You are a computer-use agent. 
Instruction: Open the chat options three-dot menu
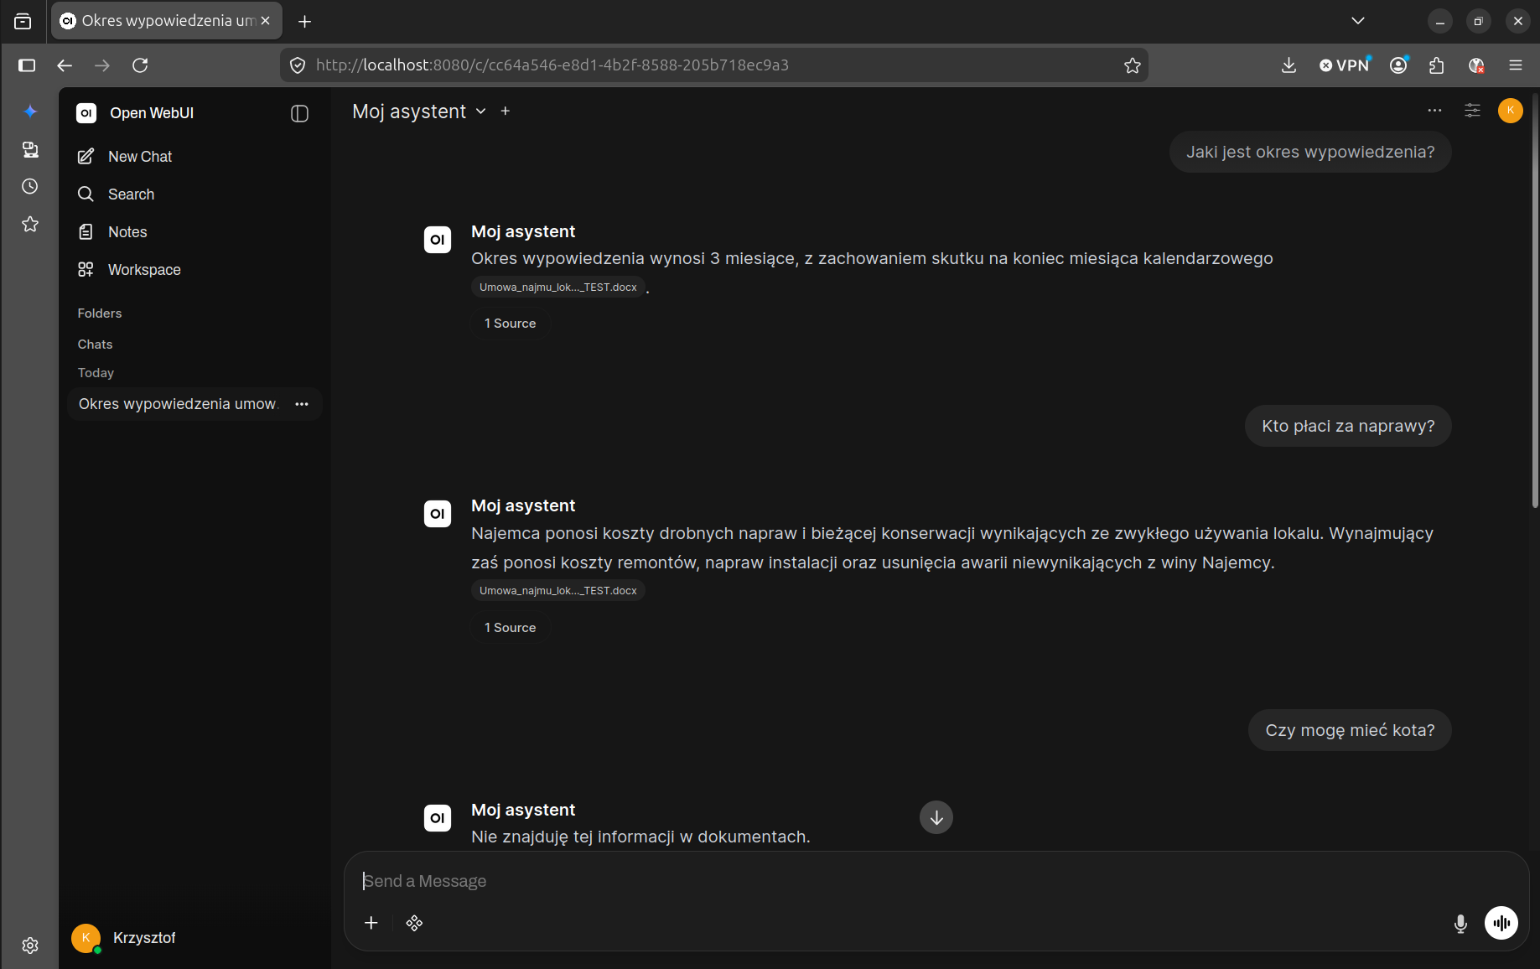[x=1434, y=111]
